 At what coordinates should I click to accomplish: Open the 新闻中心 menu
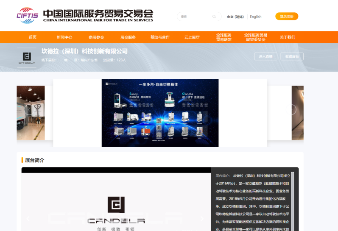(64, 37)
